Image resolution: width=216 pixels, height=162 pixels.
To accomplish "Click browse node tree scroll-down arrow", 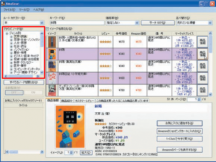I will click(x=42, y=72).
